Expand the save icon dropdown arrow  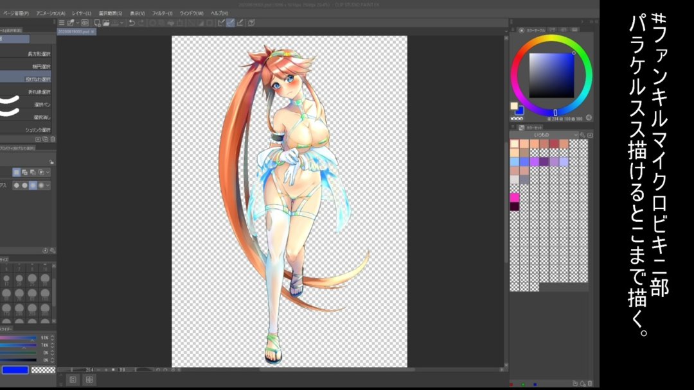pos(121,22)
